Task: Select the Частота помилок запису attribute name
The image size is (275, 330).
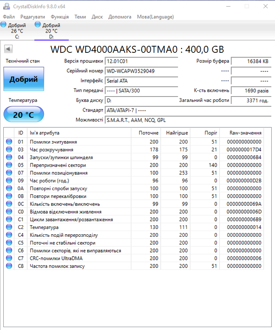Action: point(57,266)
